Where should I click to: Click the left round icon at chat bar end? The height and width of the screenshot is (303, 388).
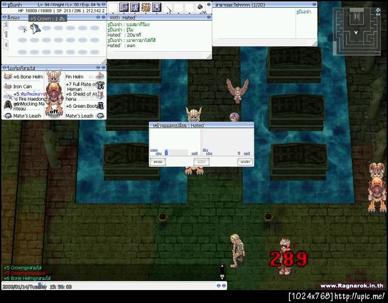[x=219, y=286]
